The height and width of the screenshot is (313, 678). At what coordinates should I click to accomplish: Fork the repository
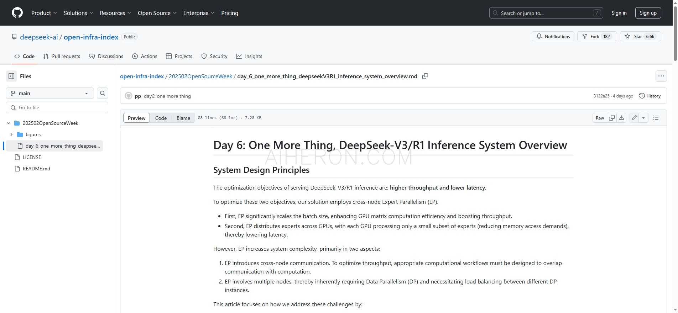(597, 36)
